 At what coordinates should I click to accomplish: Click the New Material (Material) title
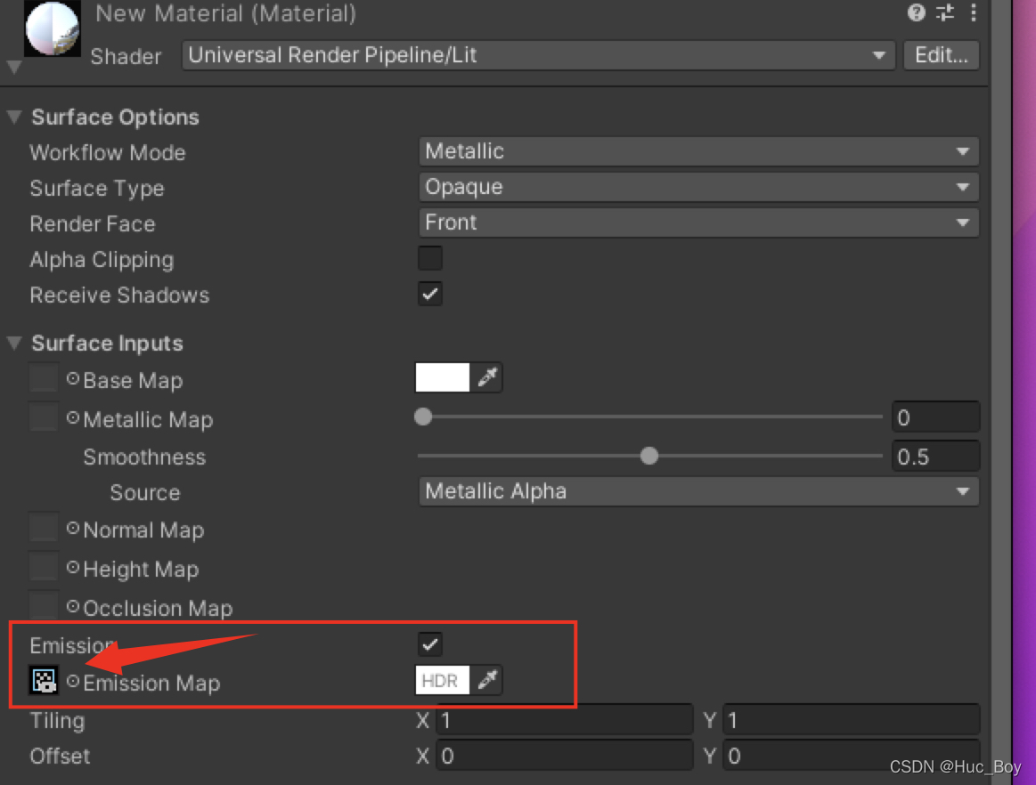[226, 14]
